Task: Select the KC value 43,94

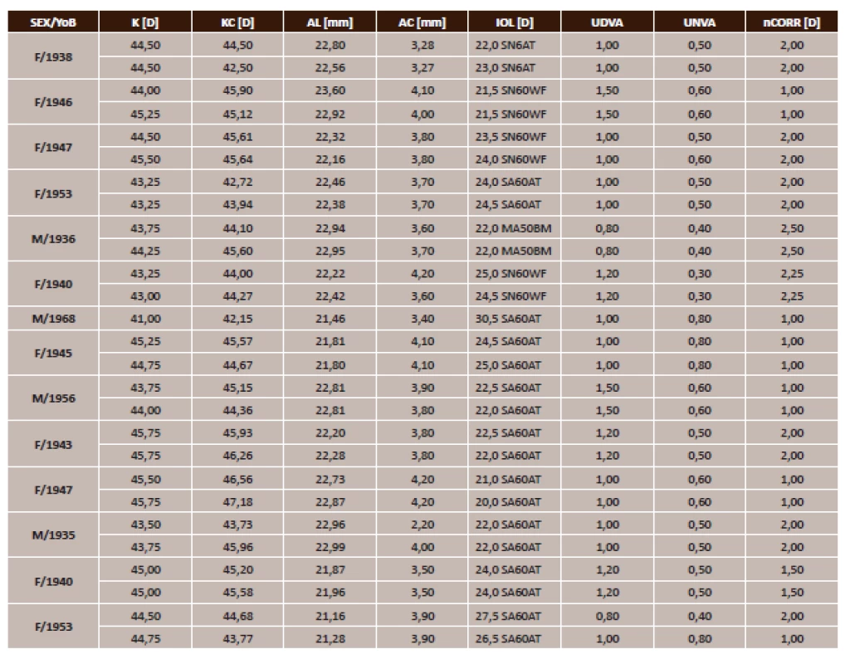Action: pyautogui.click(x=237, y=204)
